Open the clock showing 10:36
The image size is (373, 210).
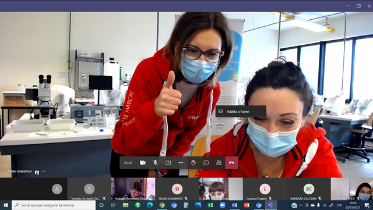click(353, 205)
